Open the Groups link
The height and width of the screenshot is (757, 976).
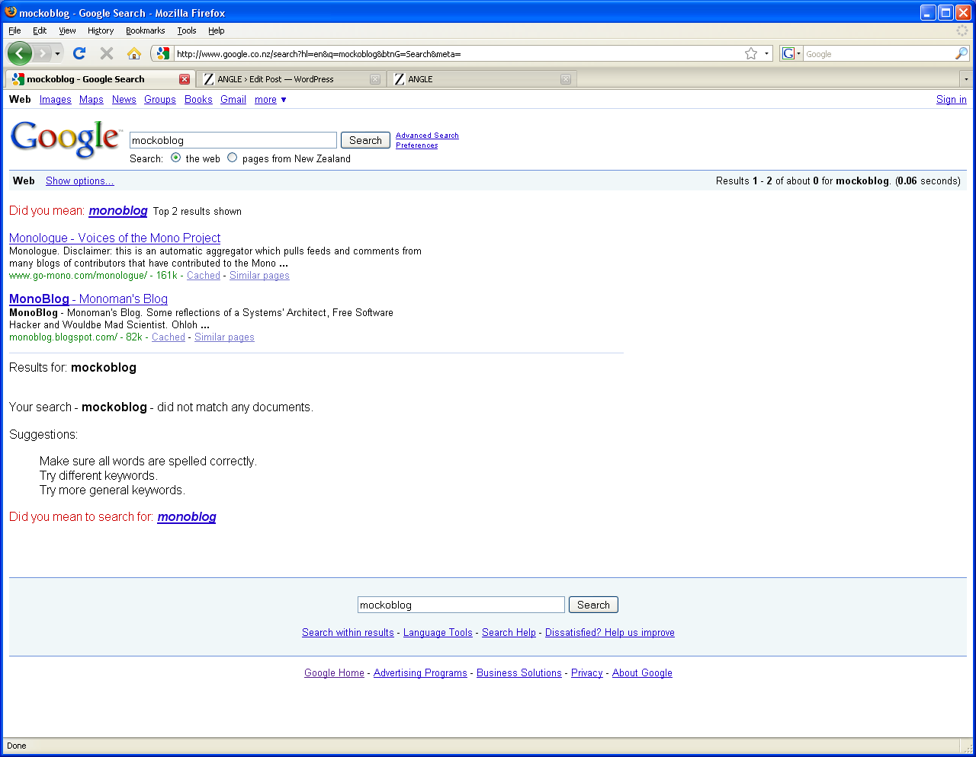point(160,100)
